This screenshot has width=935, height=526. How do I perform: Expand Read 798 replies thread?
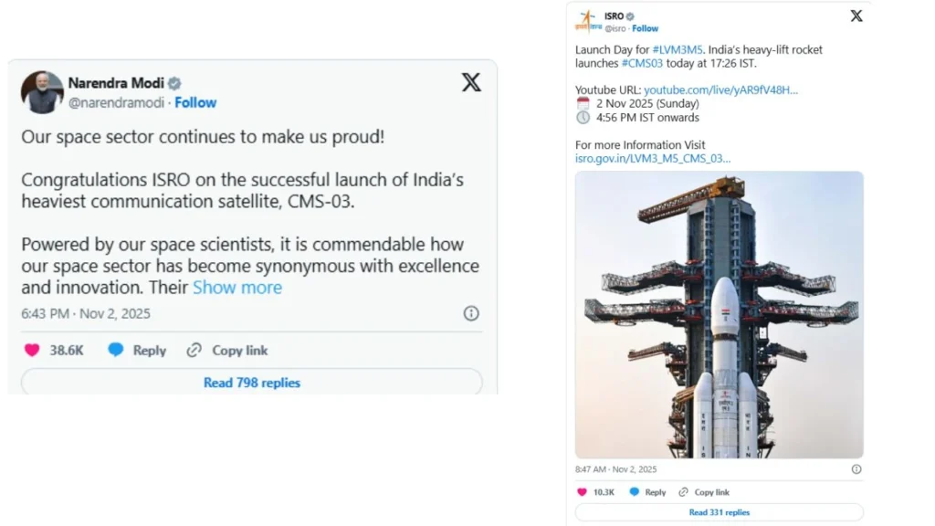click(251, 383)
